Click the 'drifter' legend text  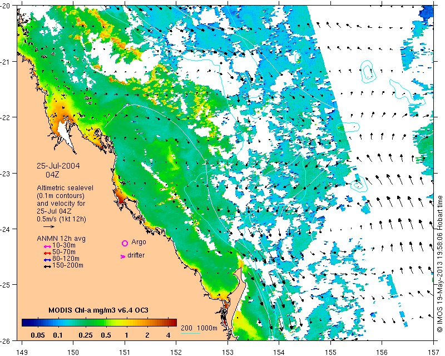click(x=136, y=255)
